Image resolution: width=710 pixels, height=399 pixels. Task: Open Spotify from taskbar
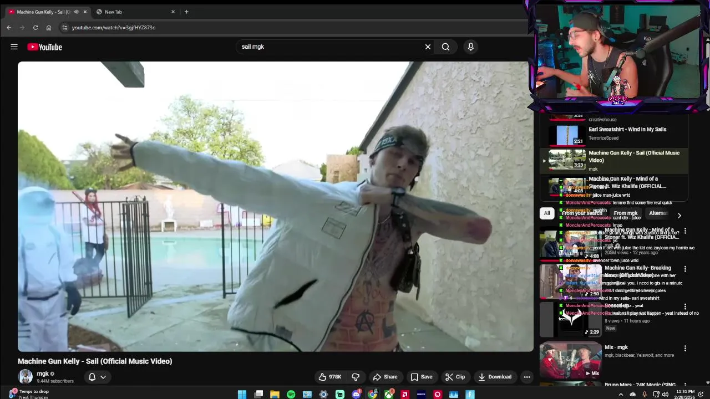point(291,395)
